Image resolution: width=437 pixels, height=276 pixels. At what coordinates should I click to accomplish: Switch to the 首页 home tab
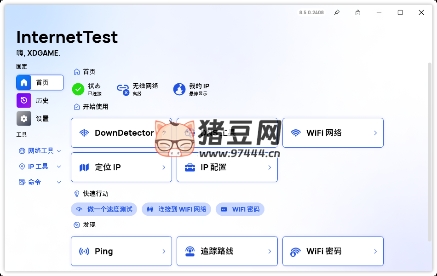point(40,82)
